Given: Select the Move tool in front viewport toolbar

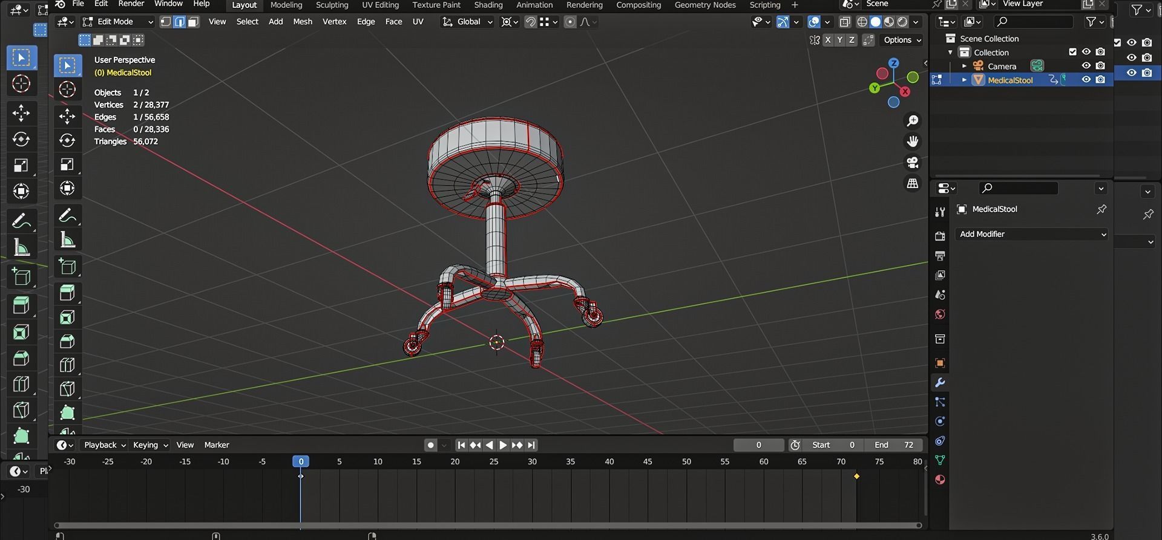Looking at the screenshot, I should pyautogui.click(x=67, y=115).
